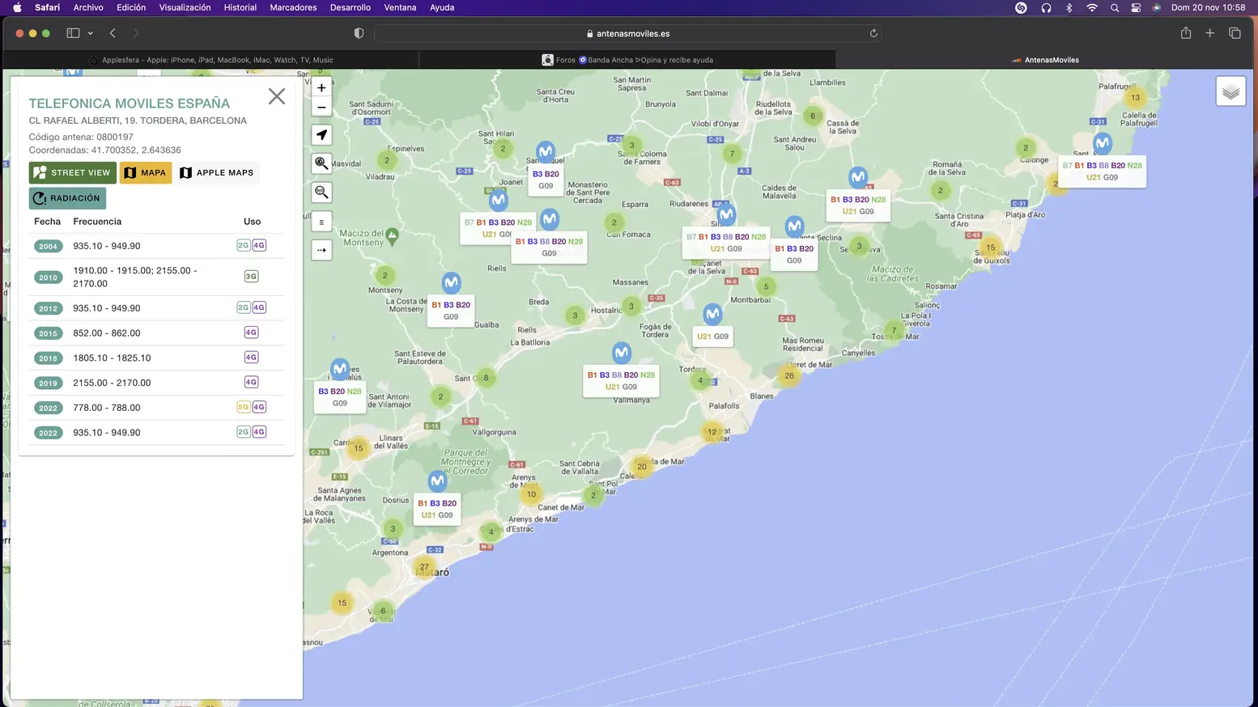Expand the cluster of 20 near Calella
This screenshot has height=707, width=1258.
click(642, 466)
